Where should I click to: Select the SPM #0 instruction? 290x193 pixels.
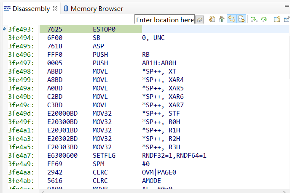pos(99,164)
